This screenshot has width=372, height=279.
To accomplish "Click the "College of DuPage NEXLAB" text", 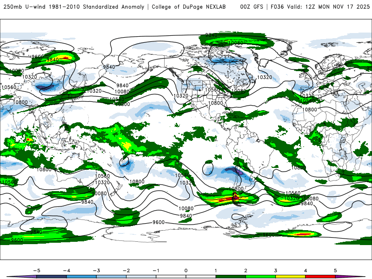I will (x=189, y=7).
